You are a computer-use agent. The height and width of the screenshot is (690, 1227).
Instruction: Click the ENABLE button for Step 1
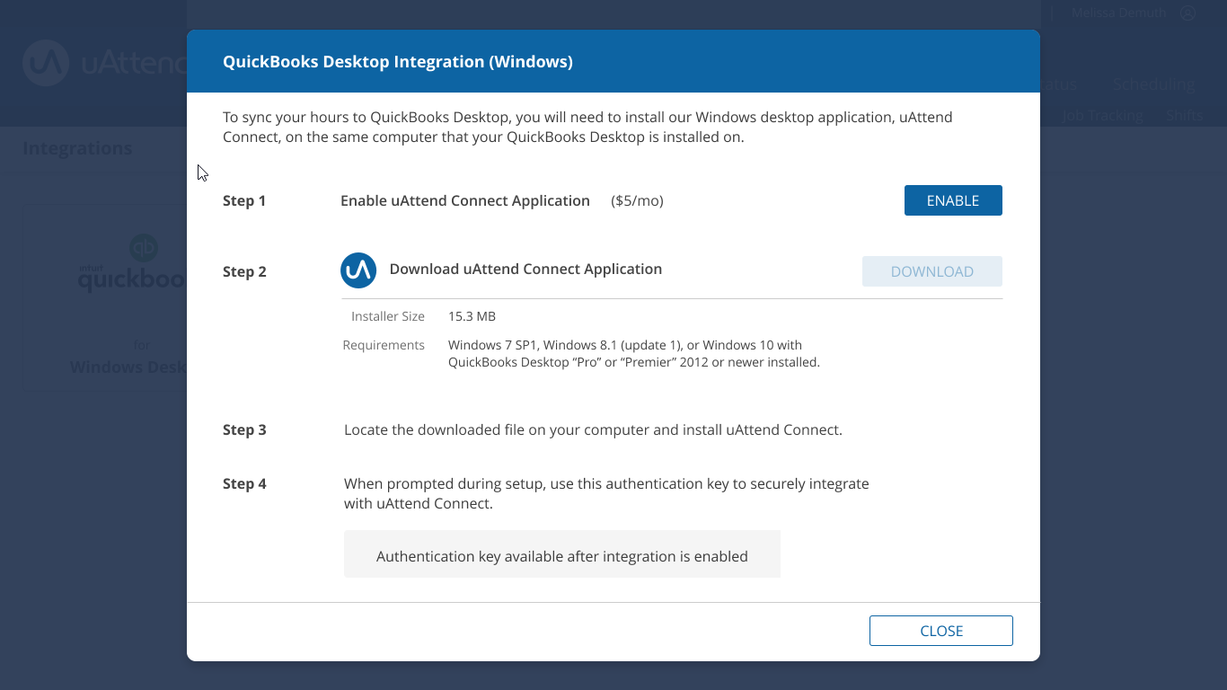pyautogui.click(x=953, y=200)
